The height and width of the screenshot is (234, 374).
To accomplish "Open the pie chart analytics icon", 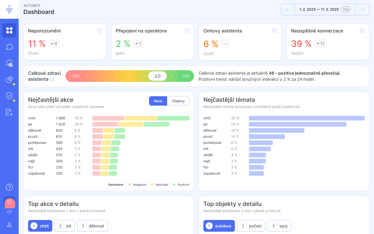I will (9, 80).
